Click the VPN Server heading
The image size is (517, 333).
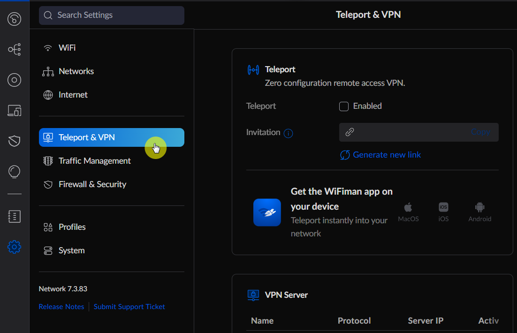pyautogui.click(x=286, y=295)
